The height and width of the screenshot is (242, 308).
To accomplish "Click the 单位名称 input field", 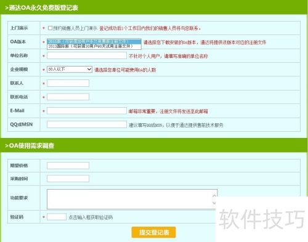I will pos(87,55).
